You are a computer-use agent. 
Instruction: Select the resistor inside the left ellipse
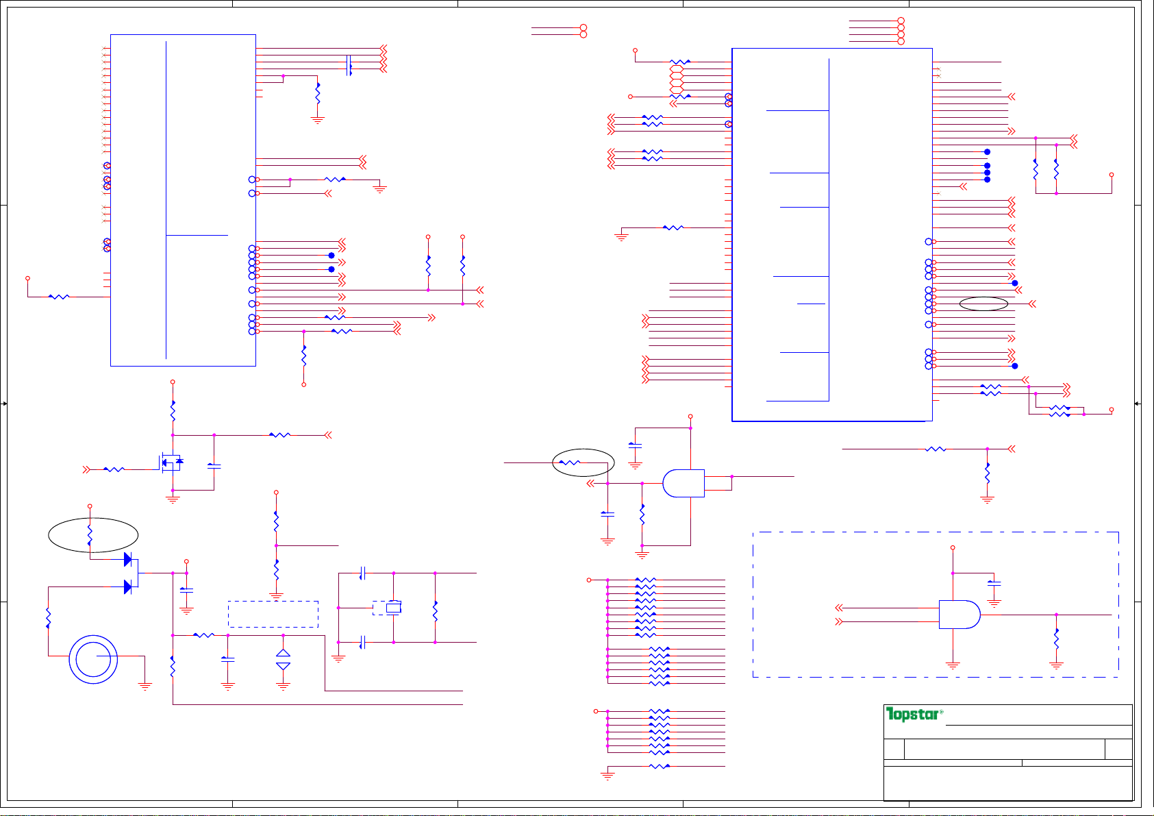click(x=90, y=534)
